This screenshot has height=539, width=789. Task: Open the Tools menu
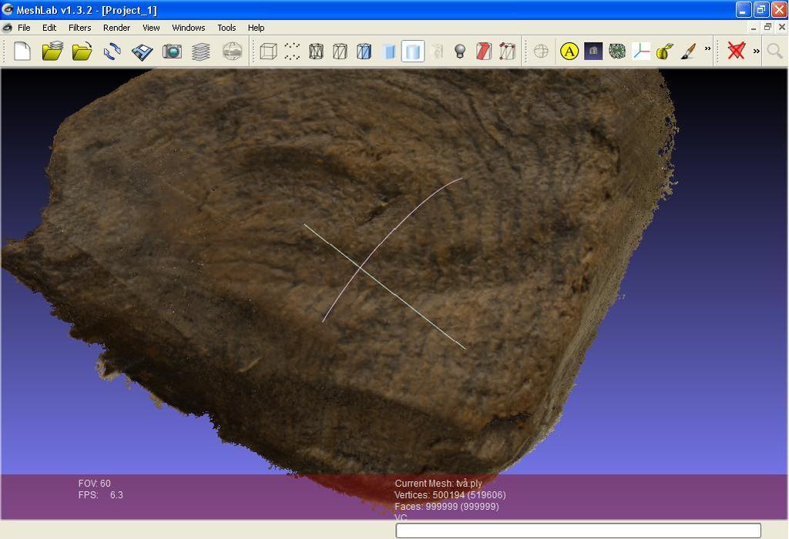click(227, 28)
